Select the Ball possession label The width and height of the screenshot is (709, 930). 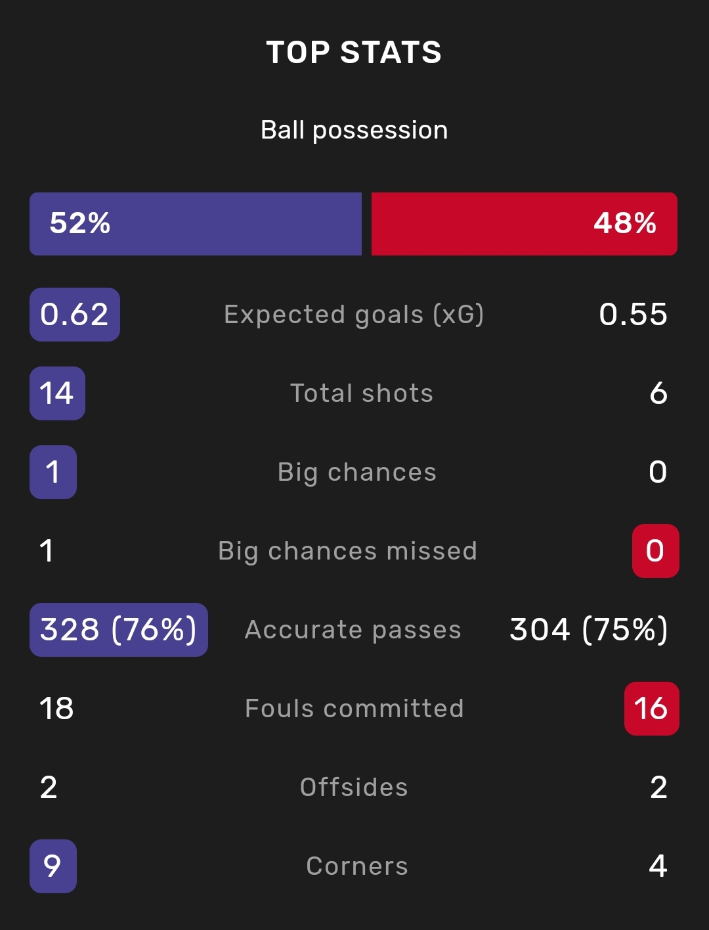tap(354, 130)
